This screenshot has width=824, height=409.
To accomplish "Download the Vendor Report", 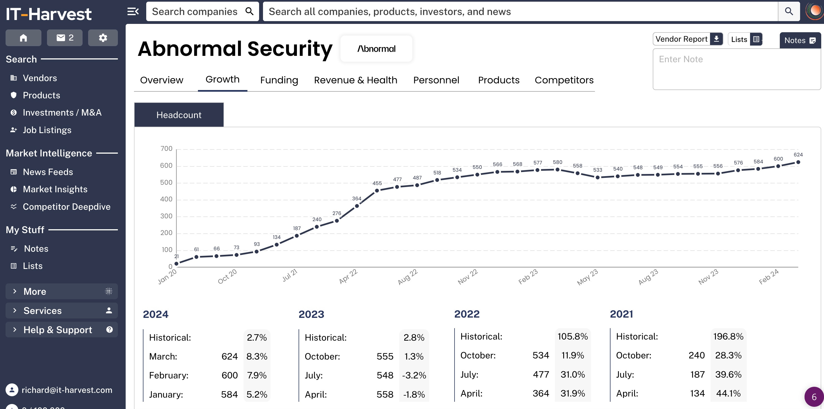I will pyautogui.click(x=688, y=39).
